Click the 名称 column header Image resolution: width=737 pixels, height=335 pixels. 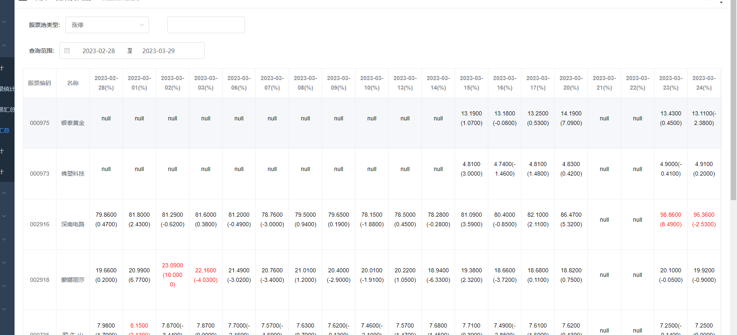coord(73,83)
